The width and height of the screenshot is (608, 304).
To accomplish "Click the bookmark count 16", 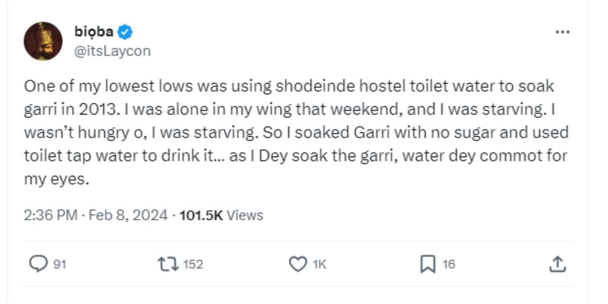I will point(448,264).
